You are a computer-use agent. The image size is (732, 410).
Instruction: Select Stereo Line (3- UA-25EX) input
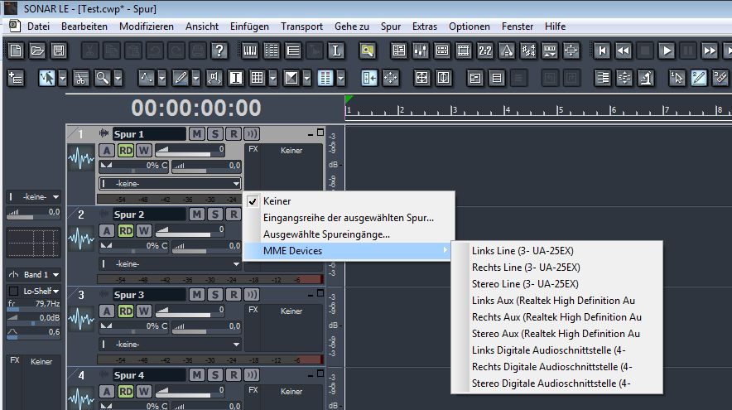pos(556,284)
